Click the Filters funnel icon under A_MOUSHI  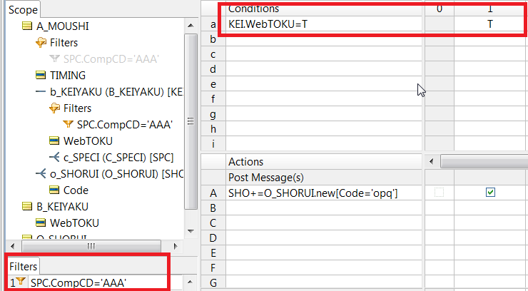pyautogui.click(x=41, y=43)
